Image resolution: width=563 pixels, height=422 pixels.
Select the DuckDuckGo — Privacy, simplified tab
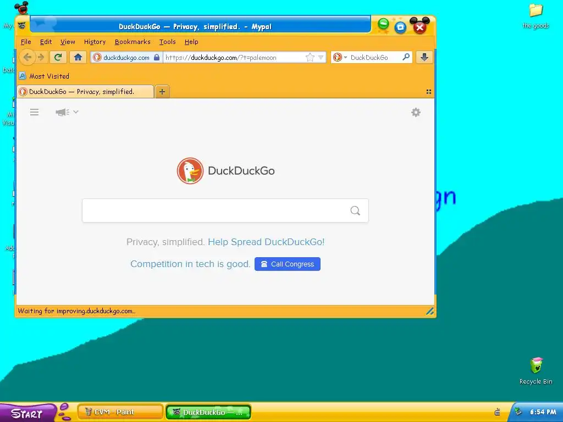tap(85, 92)
